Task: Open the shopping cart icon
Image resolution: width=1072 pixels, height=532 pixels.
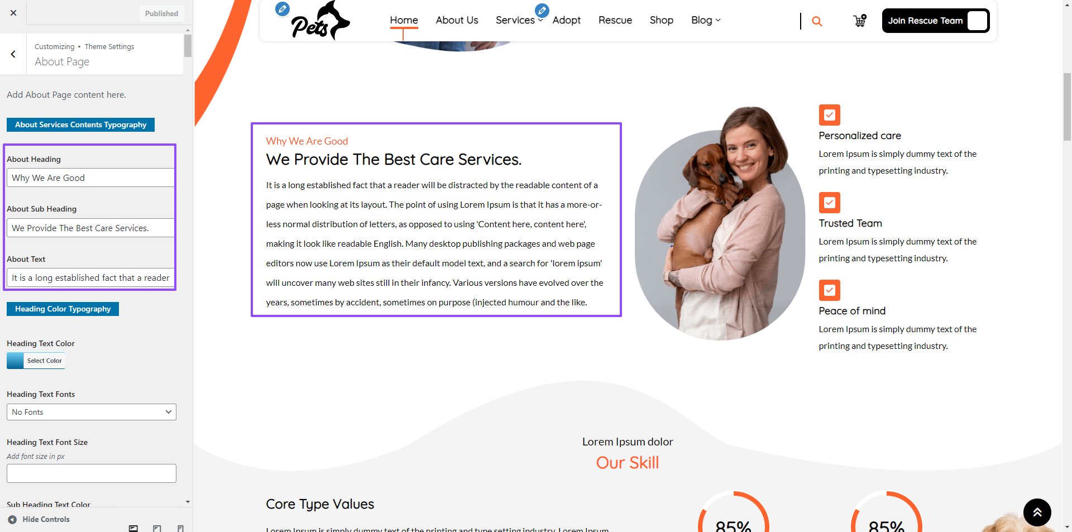Action: (x=860, y=21)
